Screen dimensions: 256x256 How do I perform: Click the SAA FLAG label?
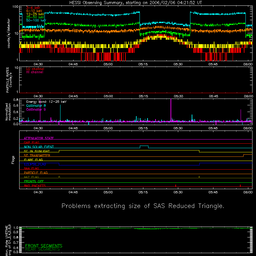tap(31, 168)
